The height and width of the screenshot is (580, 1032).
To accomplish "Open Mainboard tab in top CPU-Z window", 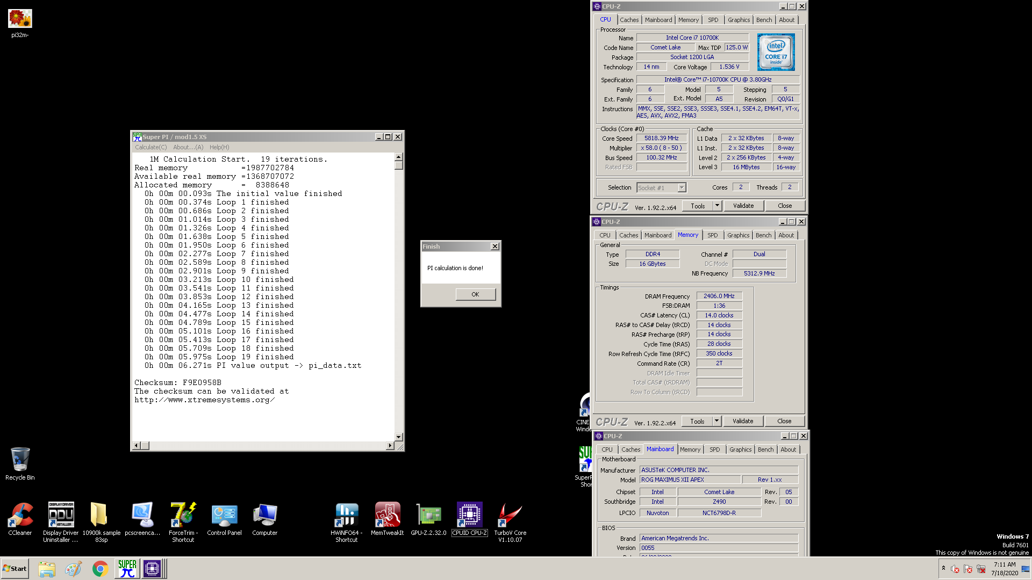I will [658, 20].
